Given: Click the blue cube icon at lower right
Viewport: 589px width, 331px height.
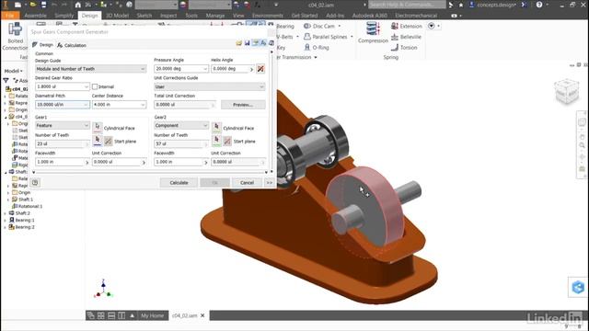Looking at the screenshot, I should [578, 287].
